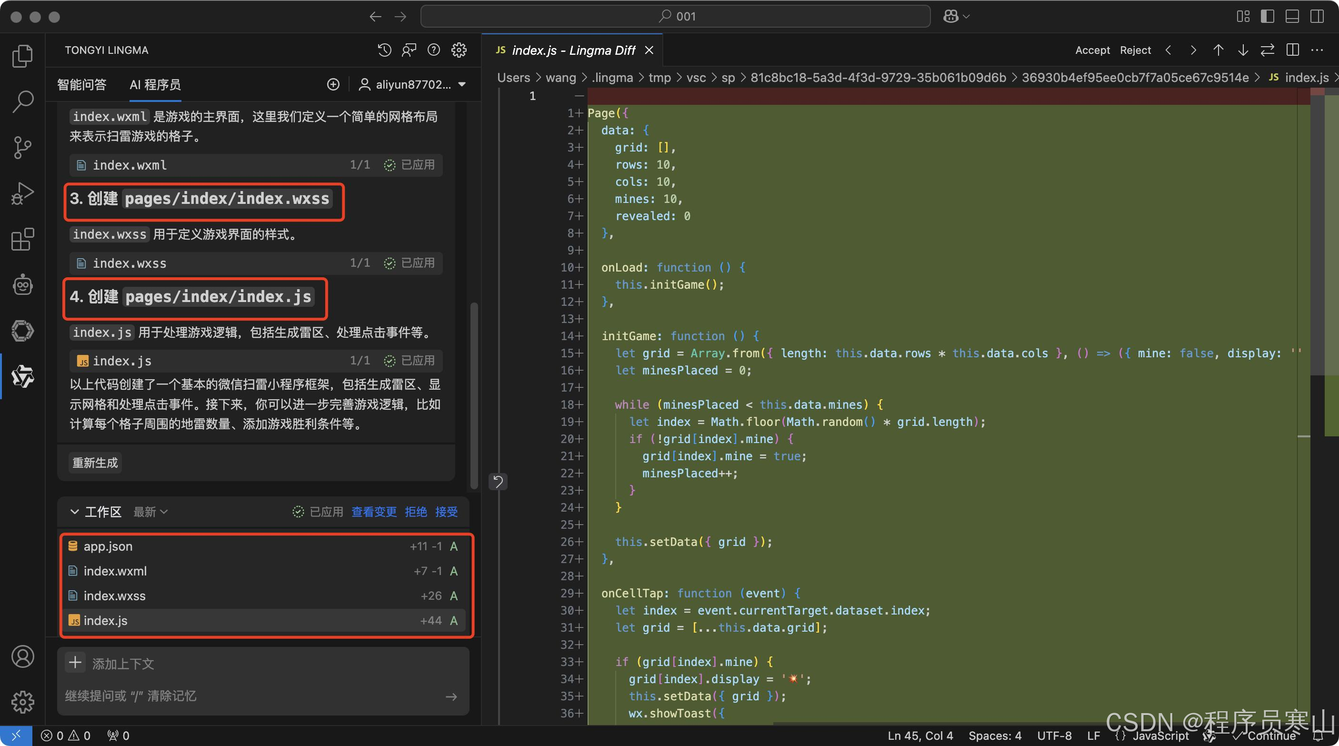This screenshot has width=1339, height=746.
Task: Toggle bottom panel visibility
Action: (x=1292, y=17)
